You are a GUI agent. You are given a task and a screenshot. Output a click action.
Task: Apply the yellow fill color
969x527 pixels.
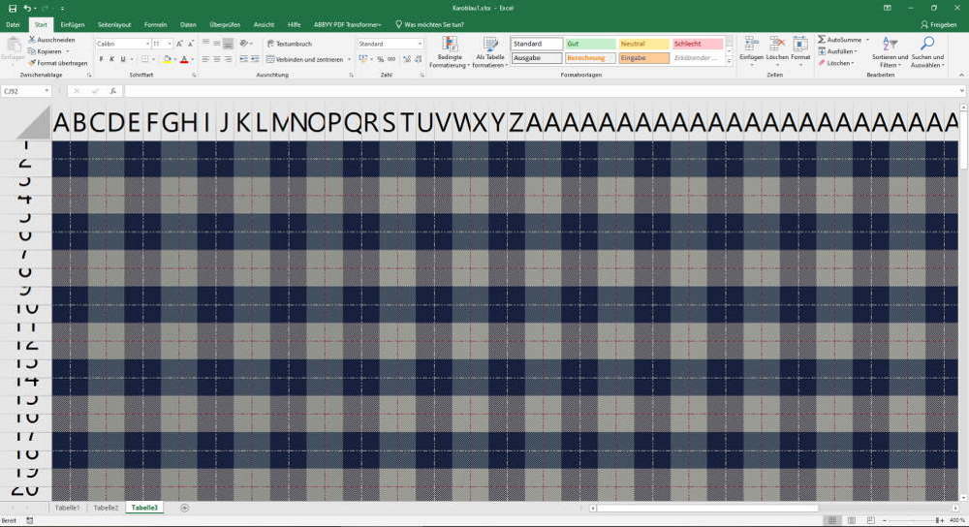(167, 59)
